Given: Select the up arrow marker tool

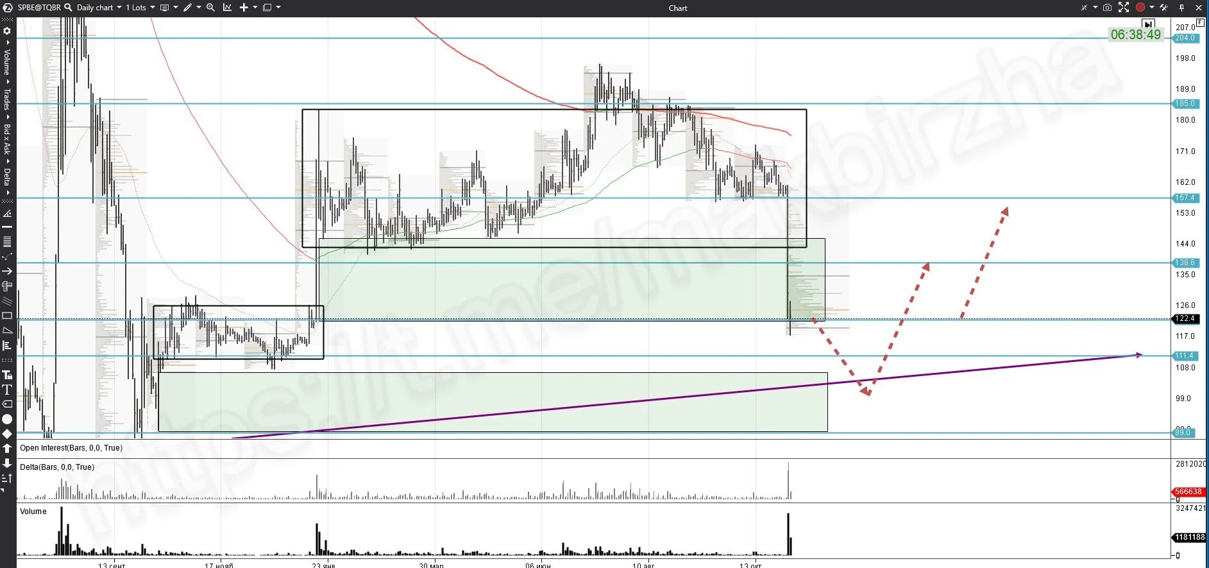Looking at the screenshot, I should [x=7, y=448].
